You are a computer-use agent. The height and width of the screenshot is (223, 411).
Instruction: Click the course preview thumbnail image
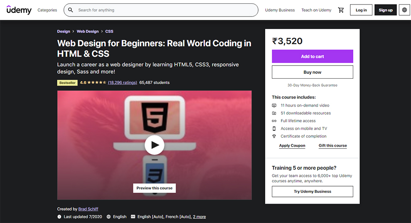[154, 145]
